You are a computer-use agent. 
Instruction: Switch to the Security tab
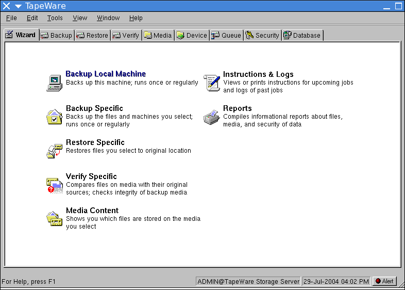(x=262, y=36)
